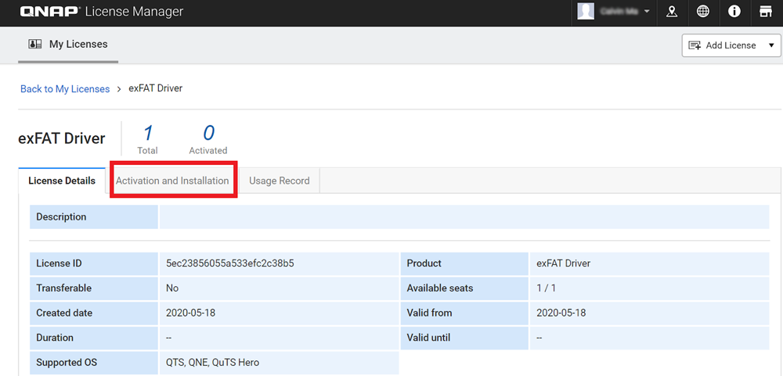Switch to Activation and Installation tab
Image resolution: width=783 pixels, height=376 pixels.
(172, 181)
